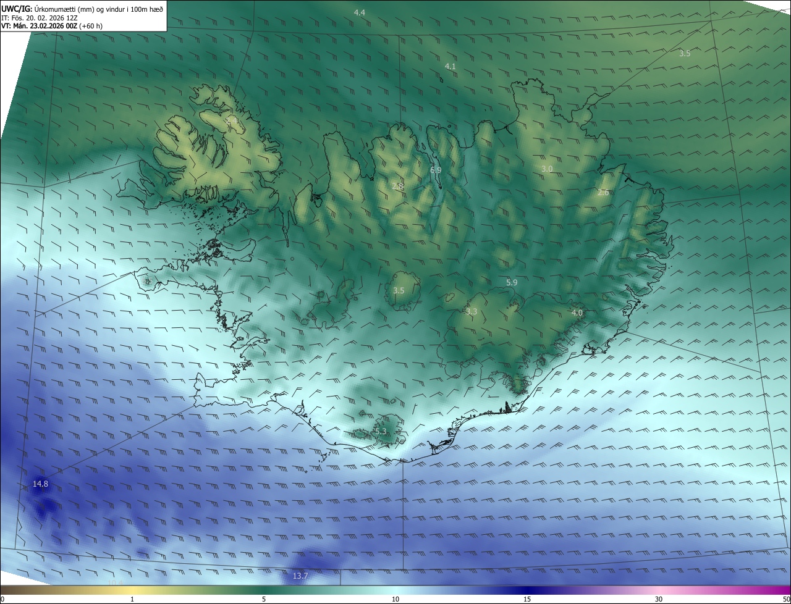This screenshot has width=791, height=604.
Task: Click the 3.5 value label in the northeast sea
Action: click(685, 54)
